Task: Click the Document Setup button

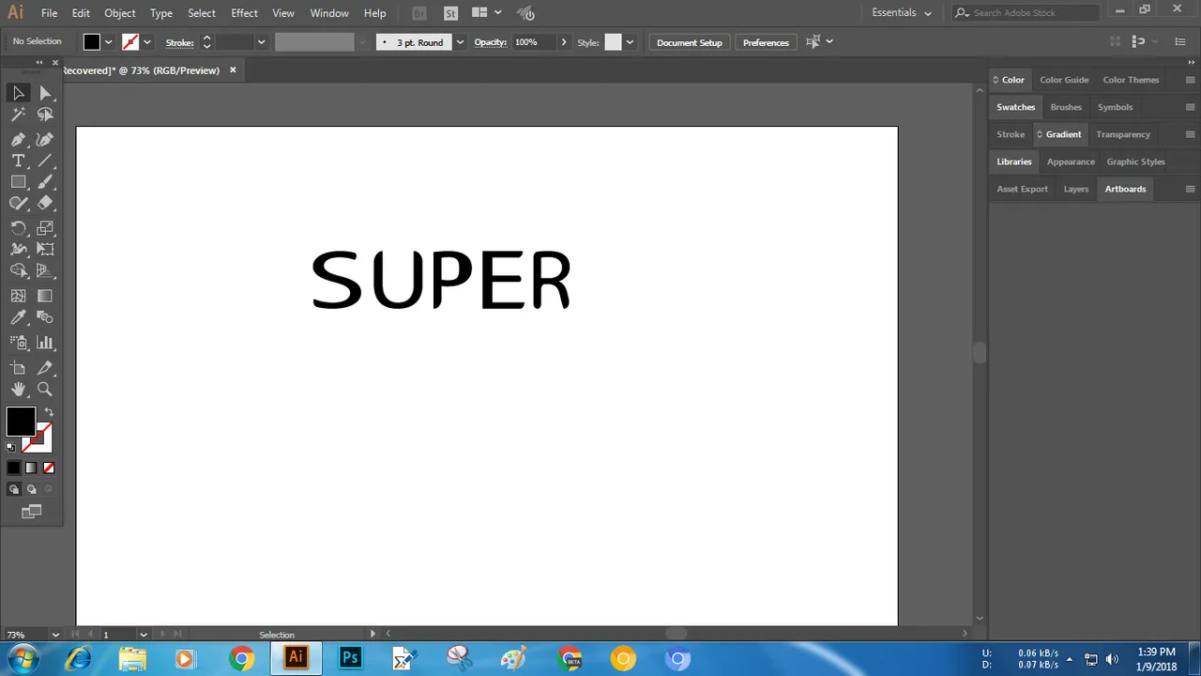Action: pyautogui.click(x=690, y=42)
